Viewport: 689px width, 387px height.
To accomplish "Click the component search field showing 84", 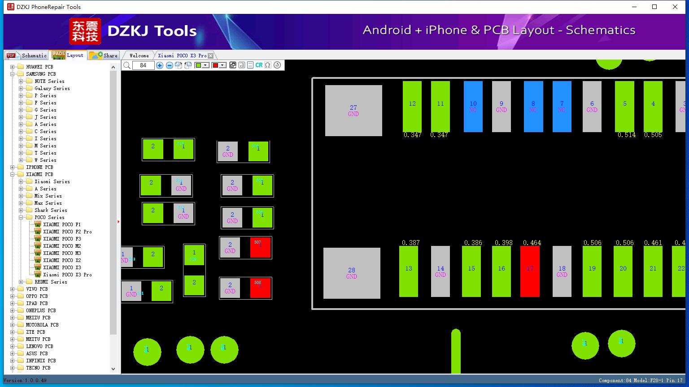I will 143,65.
